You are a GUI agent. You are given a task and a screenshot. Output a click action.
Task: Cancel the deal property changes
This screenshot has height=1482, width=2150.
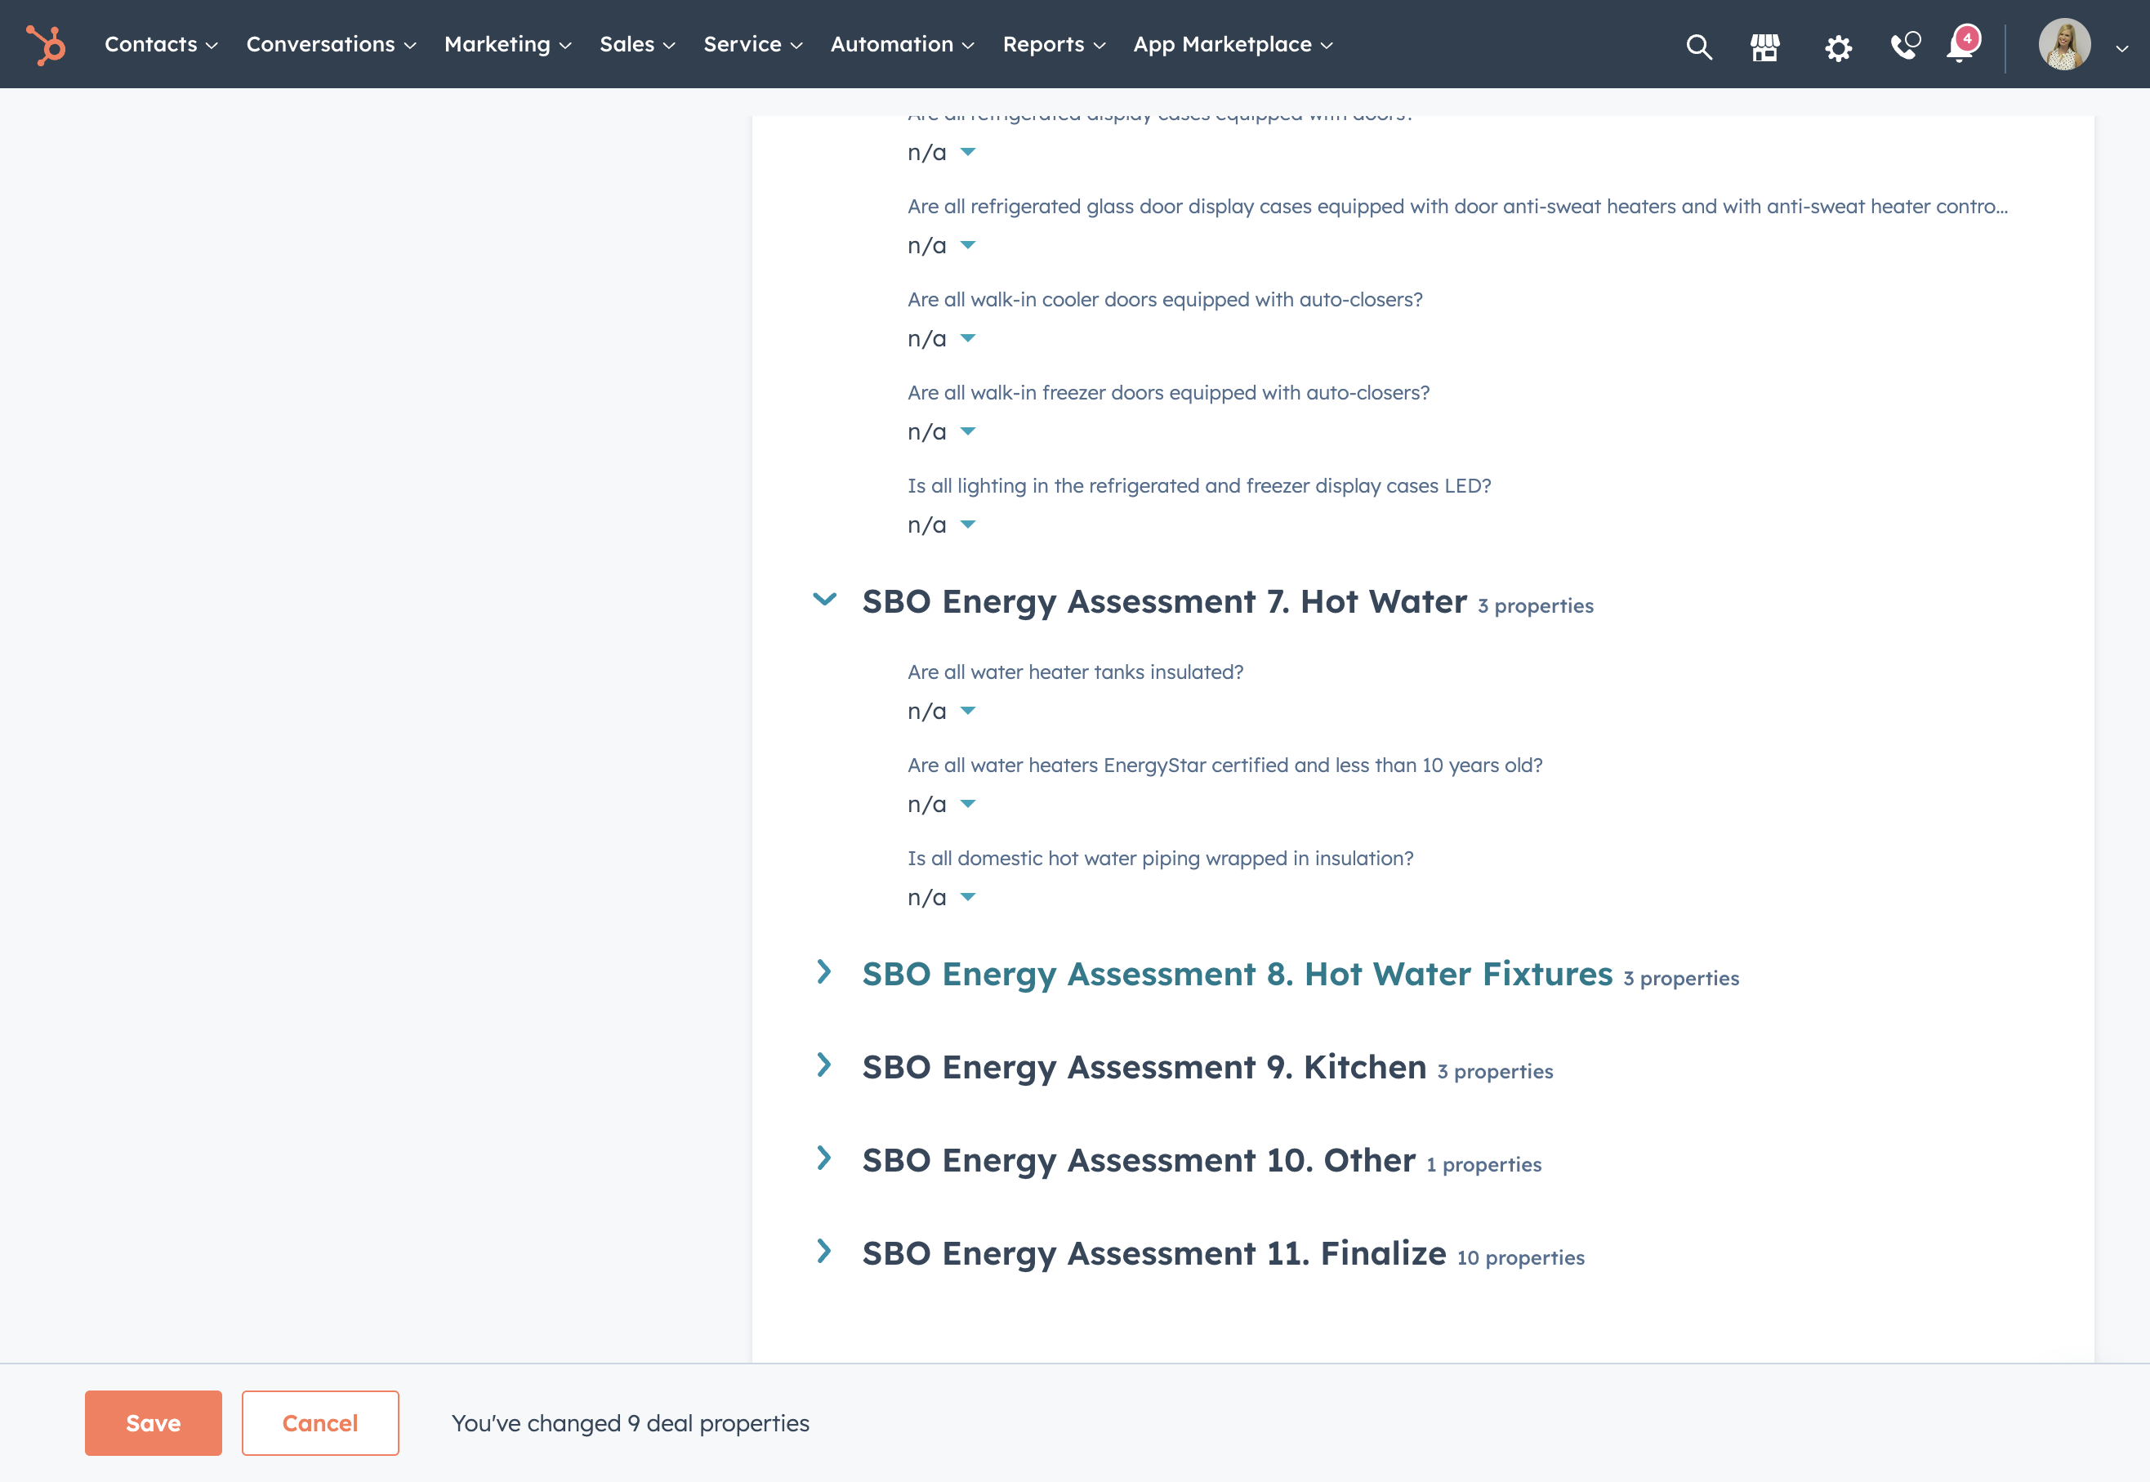[x=320, y=1422]
